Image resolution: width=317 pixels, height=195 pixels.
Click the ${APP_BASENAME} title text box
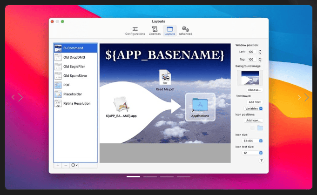(165, 55)
